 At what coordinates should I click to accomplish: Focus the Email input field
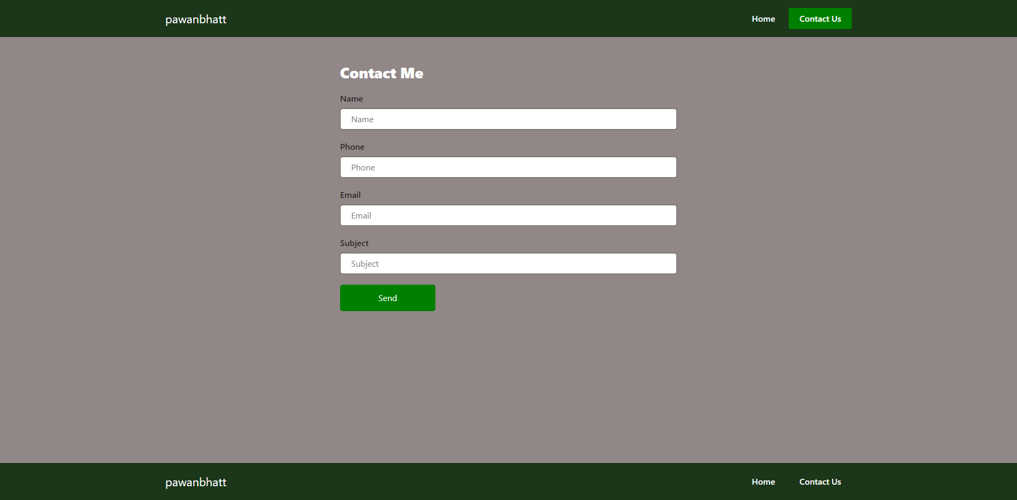click(508, 215)
